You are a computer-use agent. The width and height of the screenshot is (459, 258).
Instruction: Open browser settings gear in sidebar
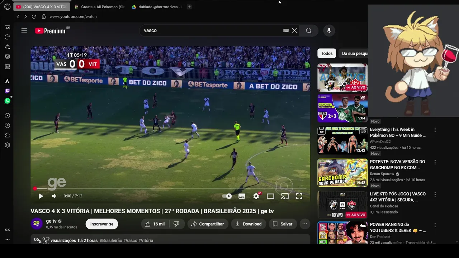(7, 145)
